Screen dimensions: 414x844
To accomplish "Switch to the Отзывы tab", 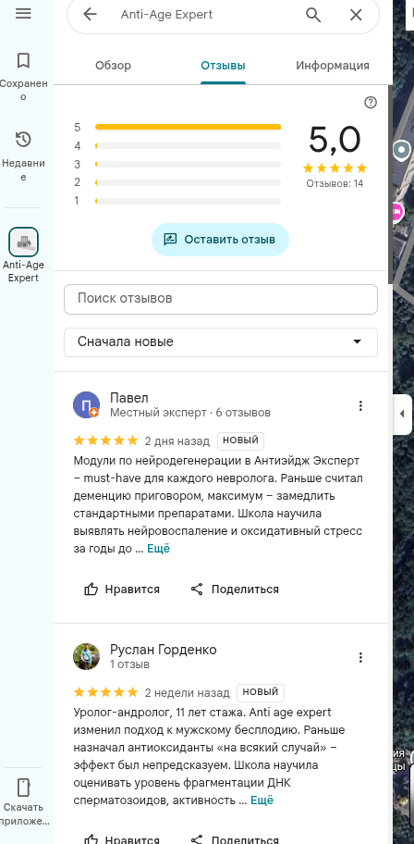I will pos(223,66).
